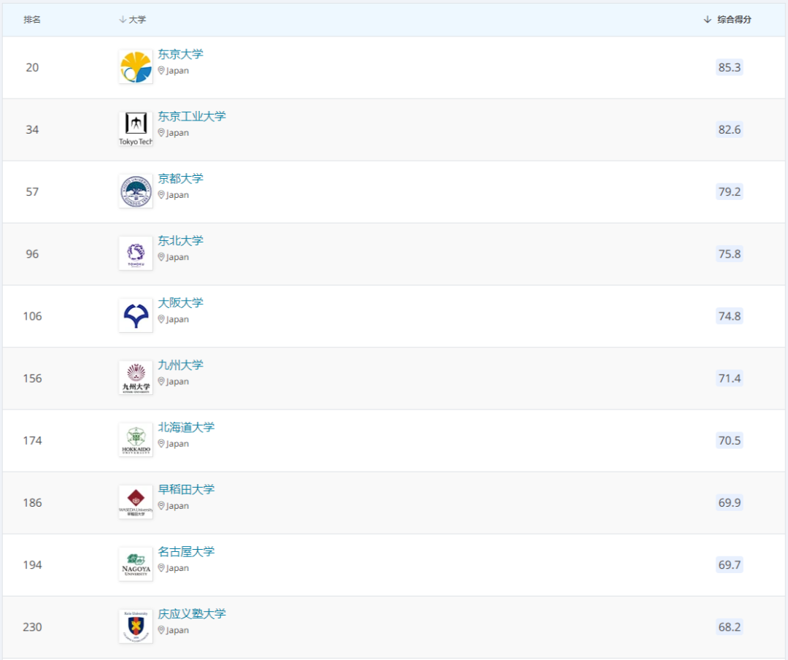The width and height of the screenshot is (788, 660).
Task: Click the Waseda University logo
Action: pyautogui.click(x=136, y=502)
